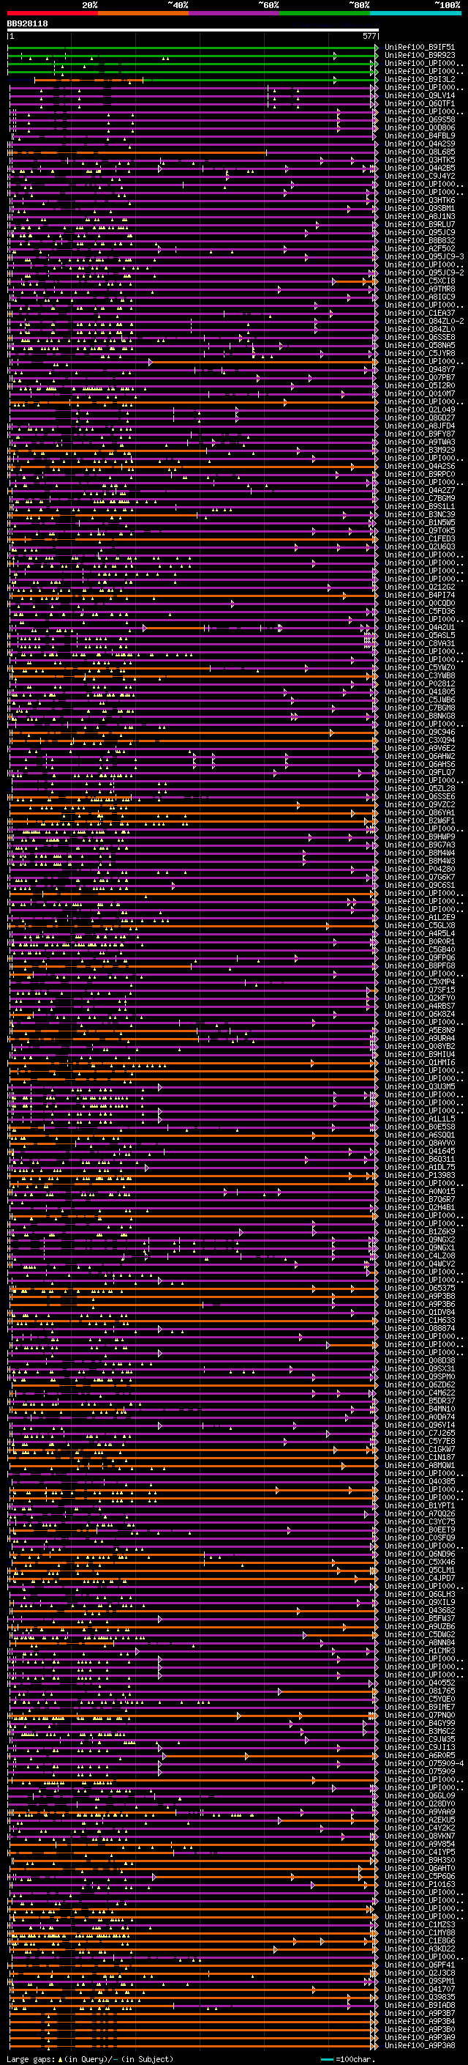
Task: Select hit UniRef100_B7Q6R7
Action: pyautogui.click(x=419, y=1199)
